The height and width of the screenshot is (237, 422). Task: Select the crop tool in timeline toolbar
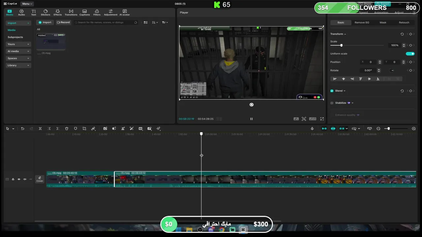(x=84, y=129)
